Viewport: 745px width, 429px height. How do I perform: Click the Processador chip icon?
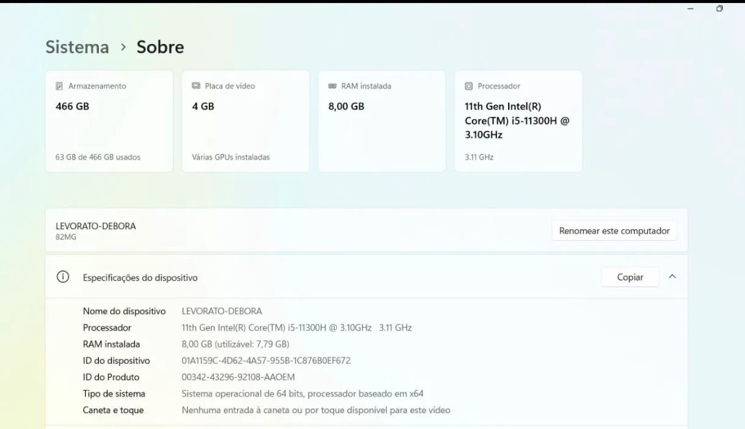[x=468, y=86]
